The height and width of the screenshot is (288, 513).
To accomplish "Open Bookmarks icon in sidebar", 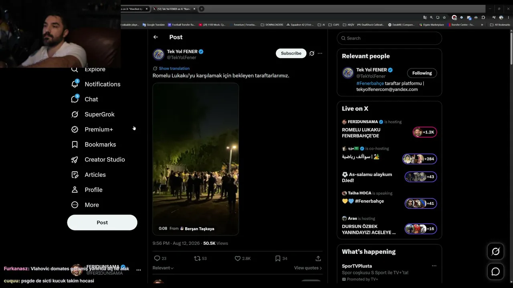I will coord(75,144).
